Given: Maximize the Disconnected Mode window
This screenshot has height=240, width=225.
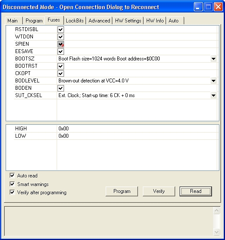Looking at the screenshot, I should coord(208,7).
